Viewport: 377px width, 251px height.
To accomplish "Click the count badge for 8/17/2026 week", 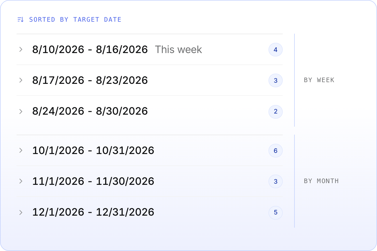I will coord(276,80).
